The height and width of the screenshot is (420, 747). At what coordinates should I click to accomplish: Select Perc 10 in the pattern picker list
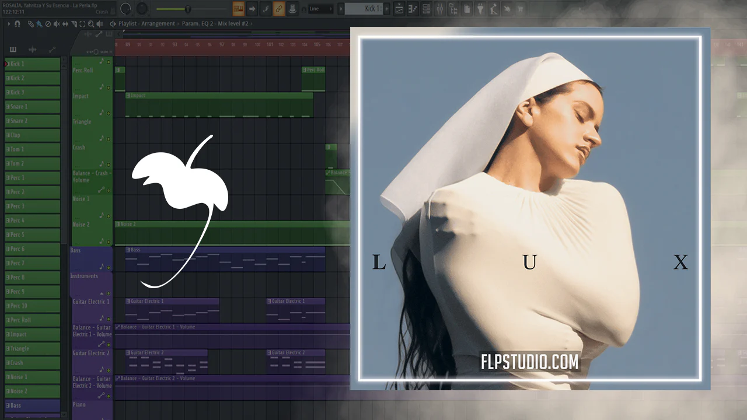pos(32,306)
